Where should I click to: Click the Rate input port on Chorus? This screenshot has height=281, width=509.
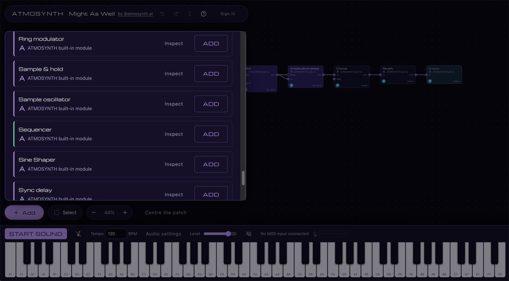pyautogui.click(x=335, y=79)
